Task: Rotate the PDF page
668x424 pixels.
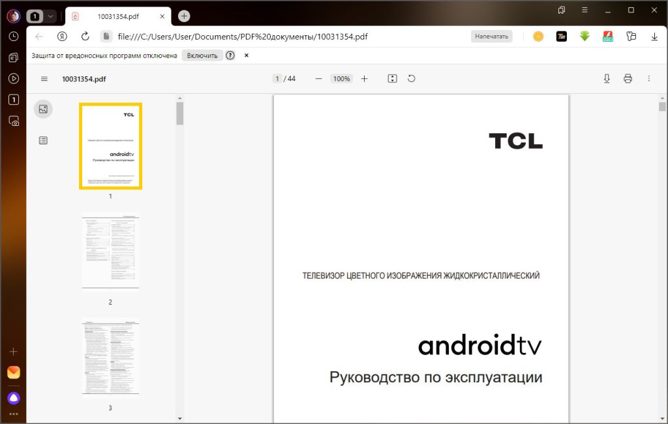Action: coord(411,78)
